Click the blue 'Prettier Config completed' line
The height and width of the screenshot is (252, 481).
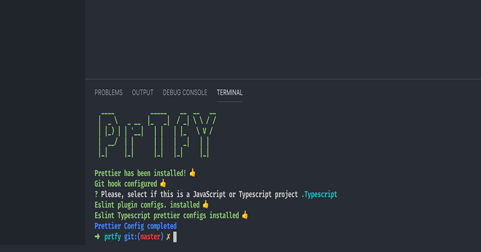pos(135,226)
